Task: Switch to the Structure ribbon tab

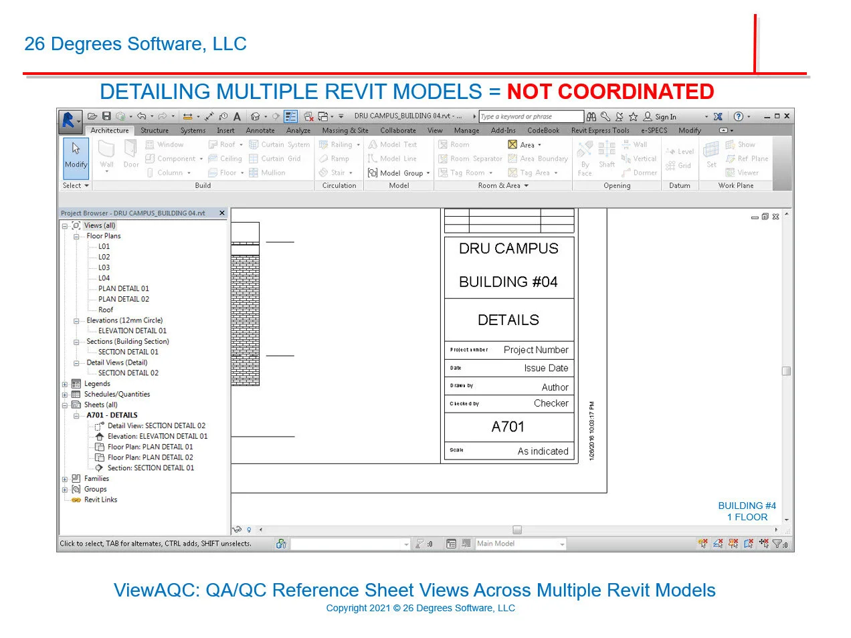Action: pyautogui.click(x=155, y=131)
